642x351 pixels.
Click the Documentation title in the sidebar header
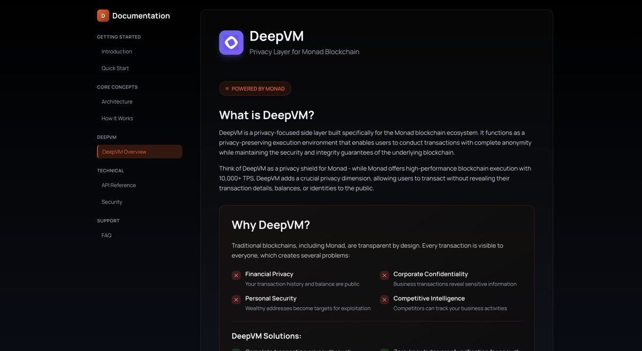141,16
